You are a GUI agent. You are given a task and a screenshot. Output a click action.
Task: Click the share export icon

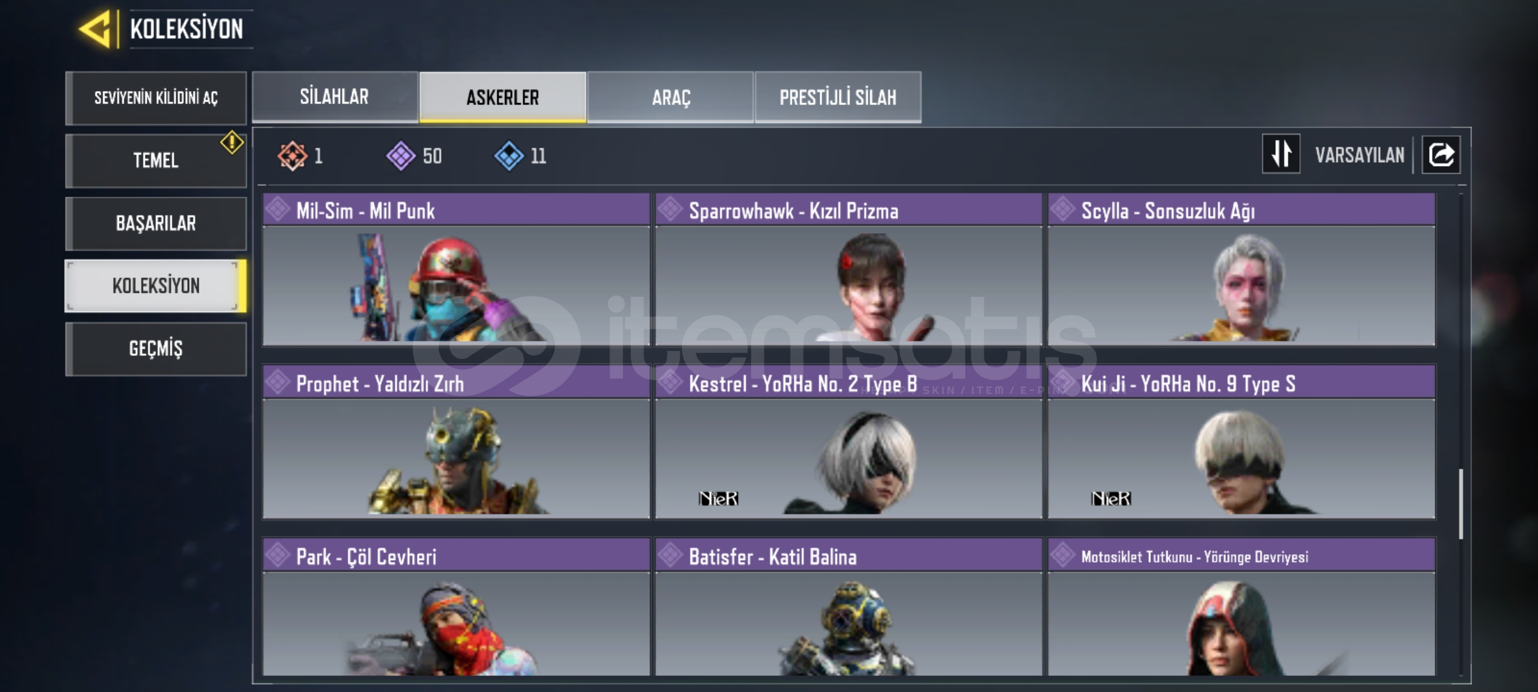click(1441, 154)
